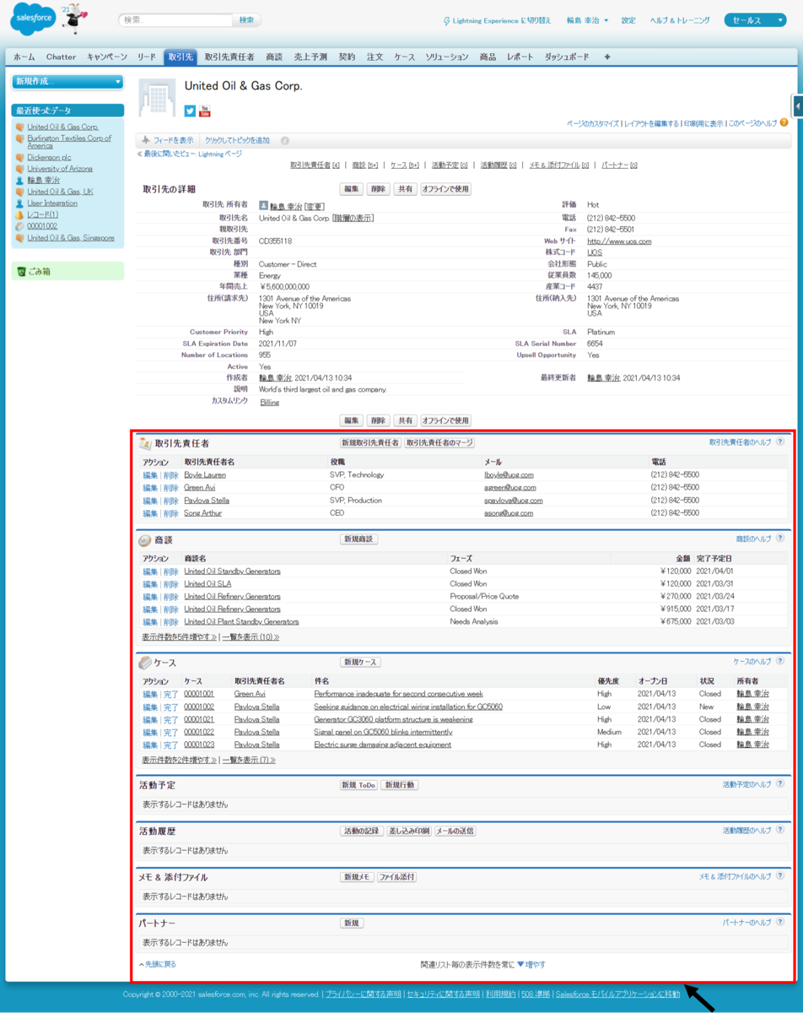Click help question icon for 商談 list
The width and height of the screenshot is (803, 1013).
click(780, 539)
